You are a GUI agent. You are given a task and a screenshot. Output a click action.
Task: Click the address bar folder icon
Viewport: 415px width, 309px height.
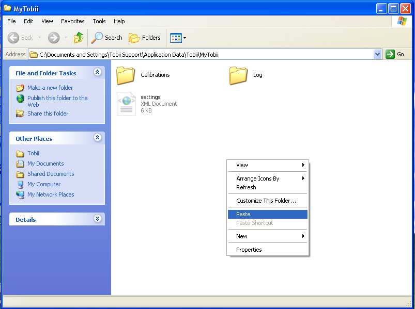pos(34,55)
